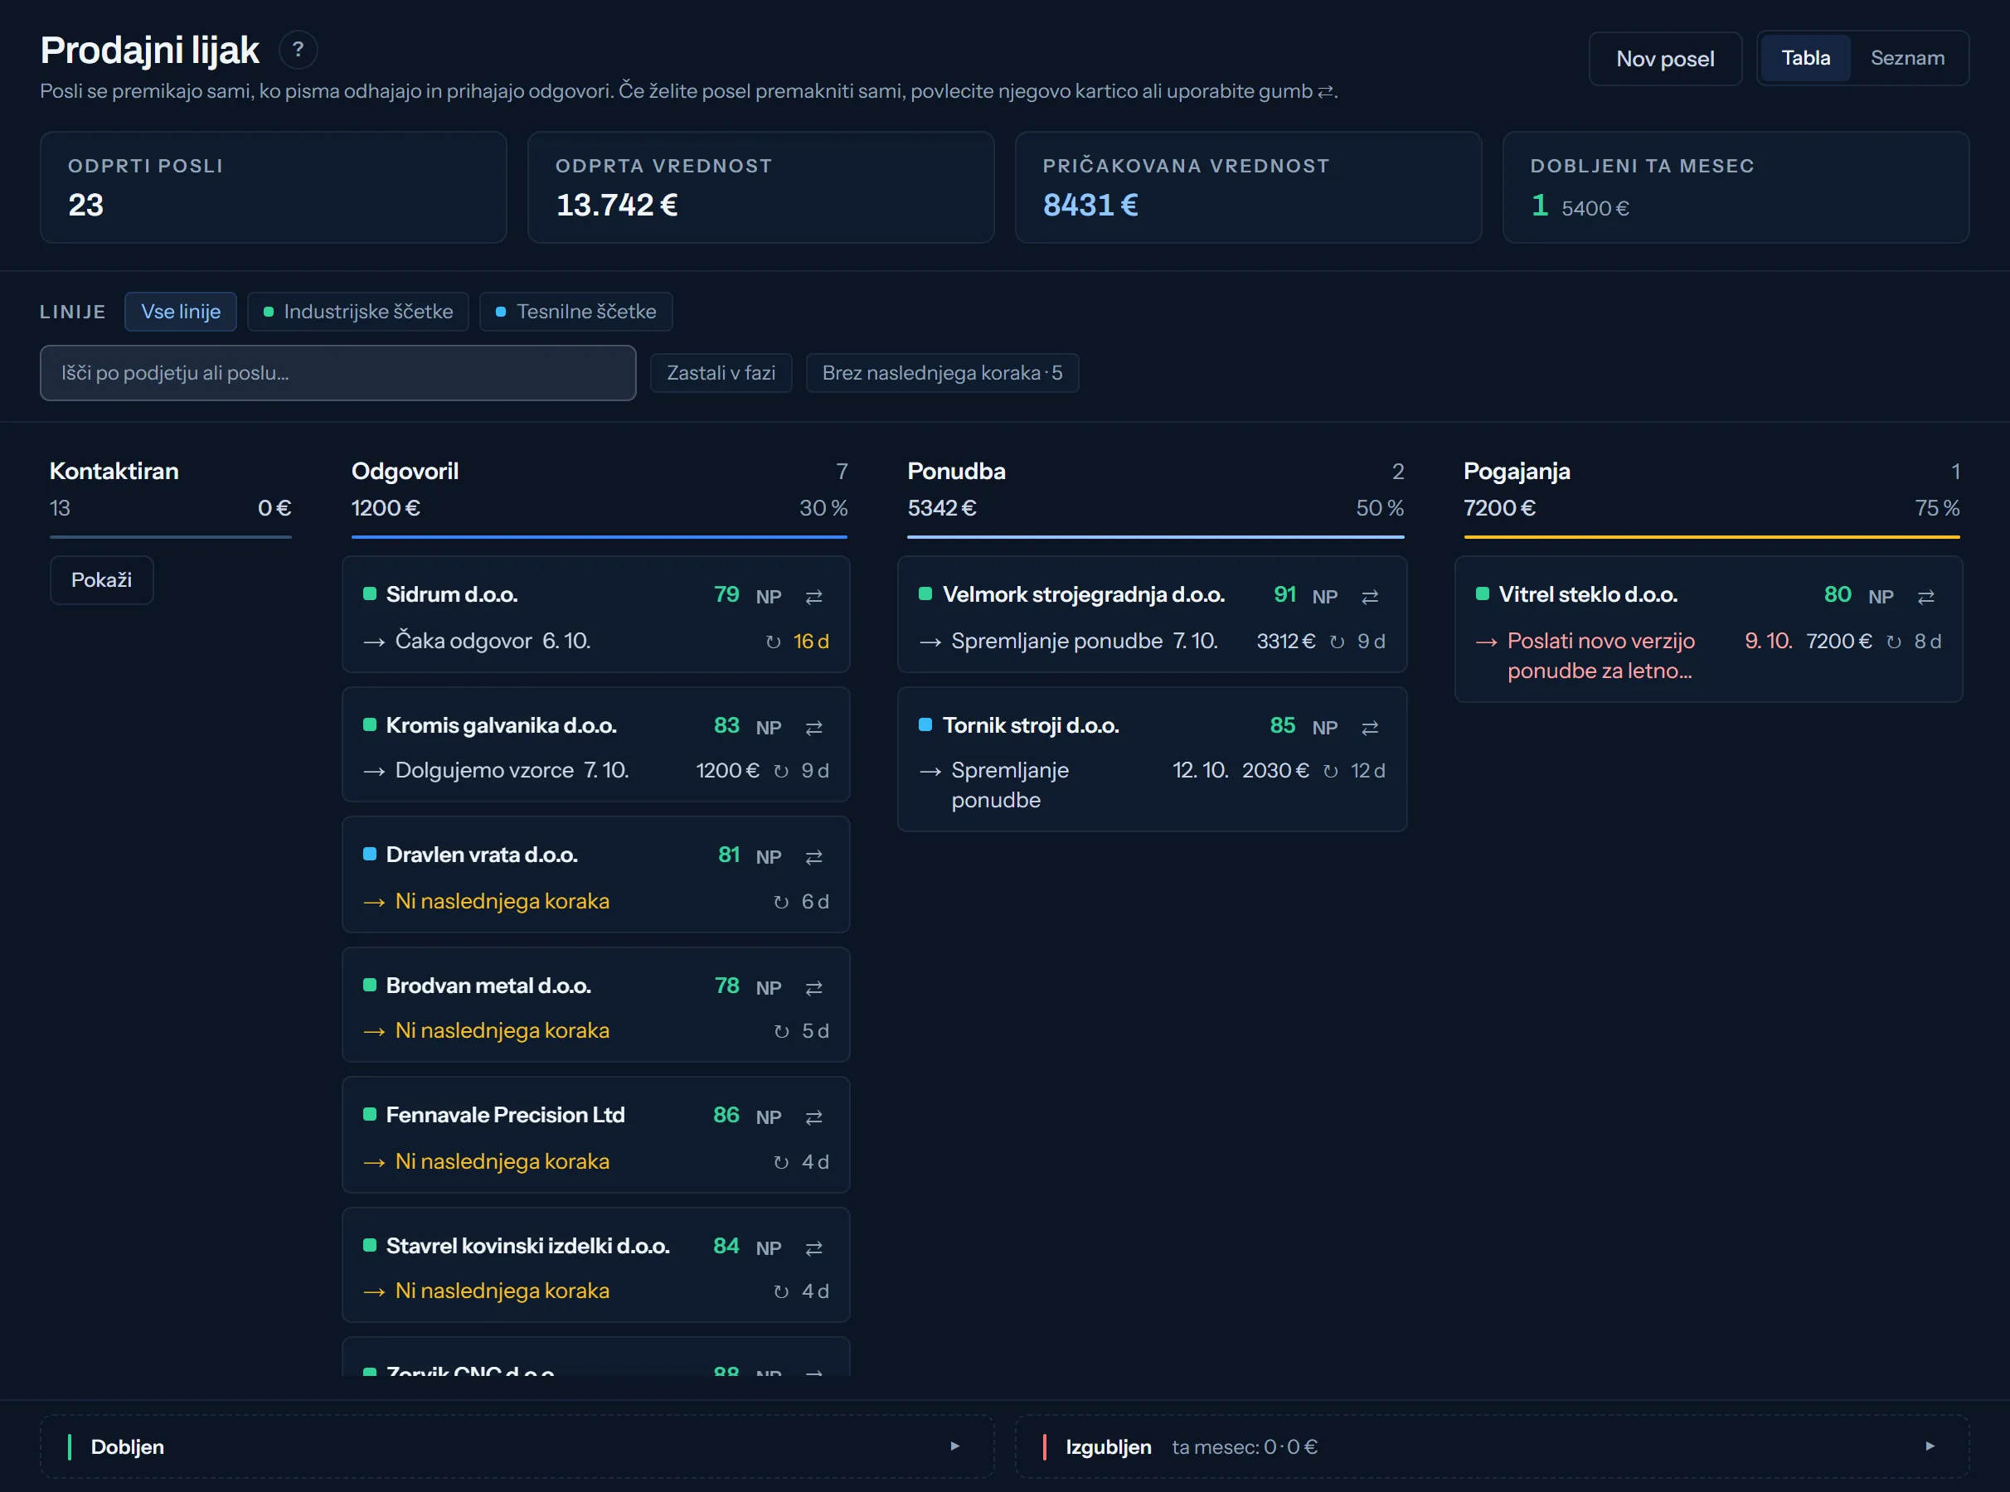Click score 86 on Fennavale Precision card
This screenshot has width=2010, height=1492.
click(x=726, y=1115)
